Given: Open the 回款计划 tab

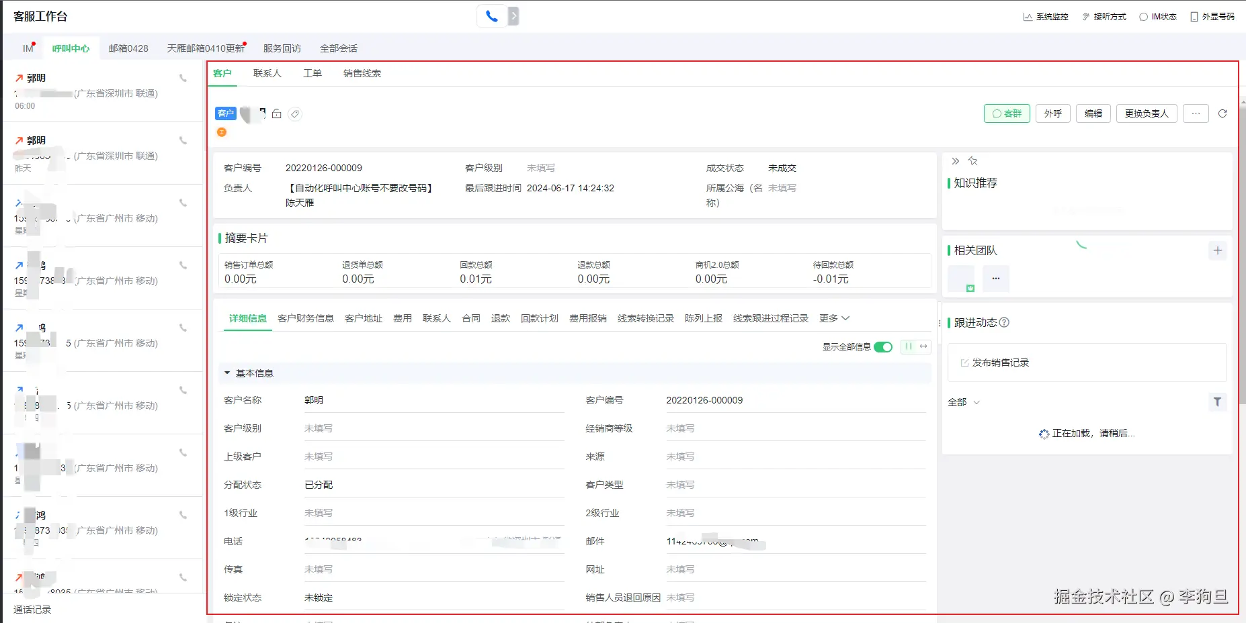Looking at the screenshot, I should [540, 318].
